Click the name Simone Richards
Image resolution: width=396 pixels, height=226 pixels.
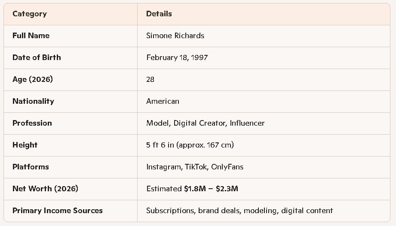(x=175, y=36)
